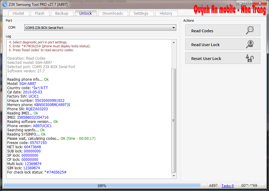This screenshot has width=269, height=191.
Task: Click the model value SGH-A897 in blue
Action: coord(28,84)
